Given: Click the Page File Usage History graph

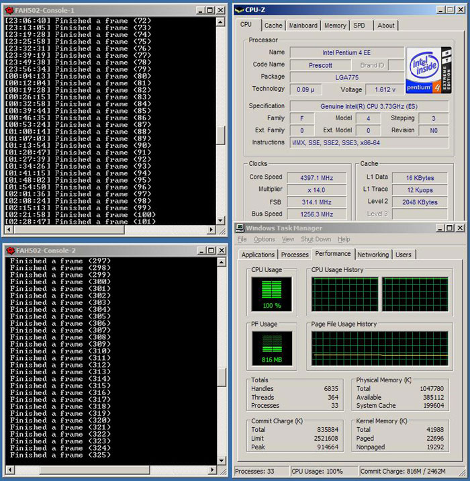Looking at the screenshot, I should (380, 348).
